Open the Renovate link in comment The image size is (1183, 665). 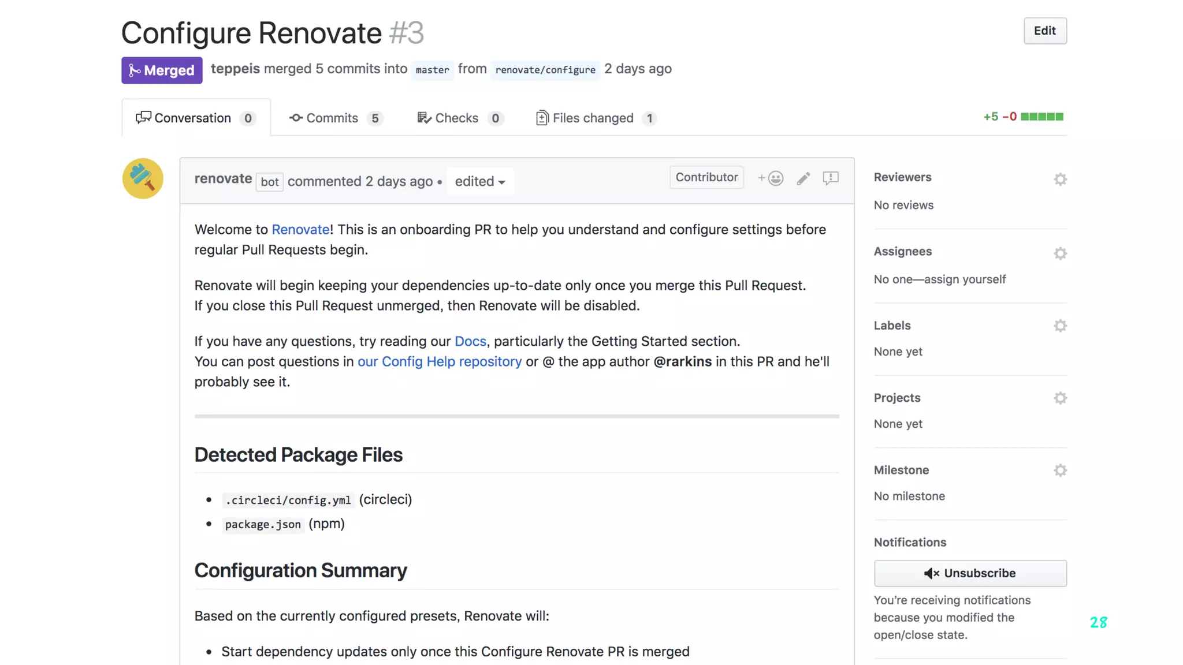[300, 229]
